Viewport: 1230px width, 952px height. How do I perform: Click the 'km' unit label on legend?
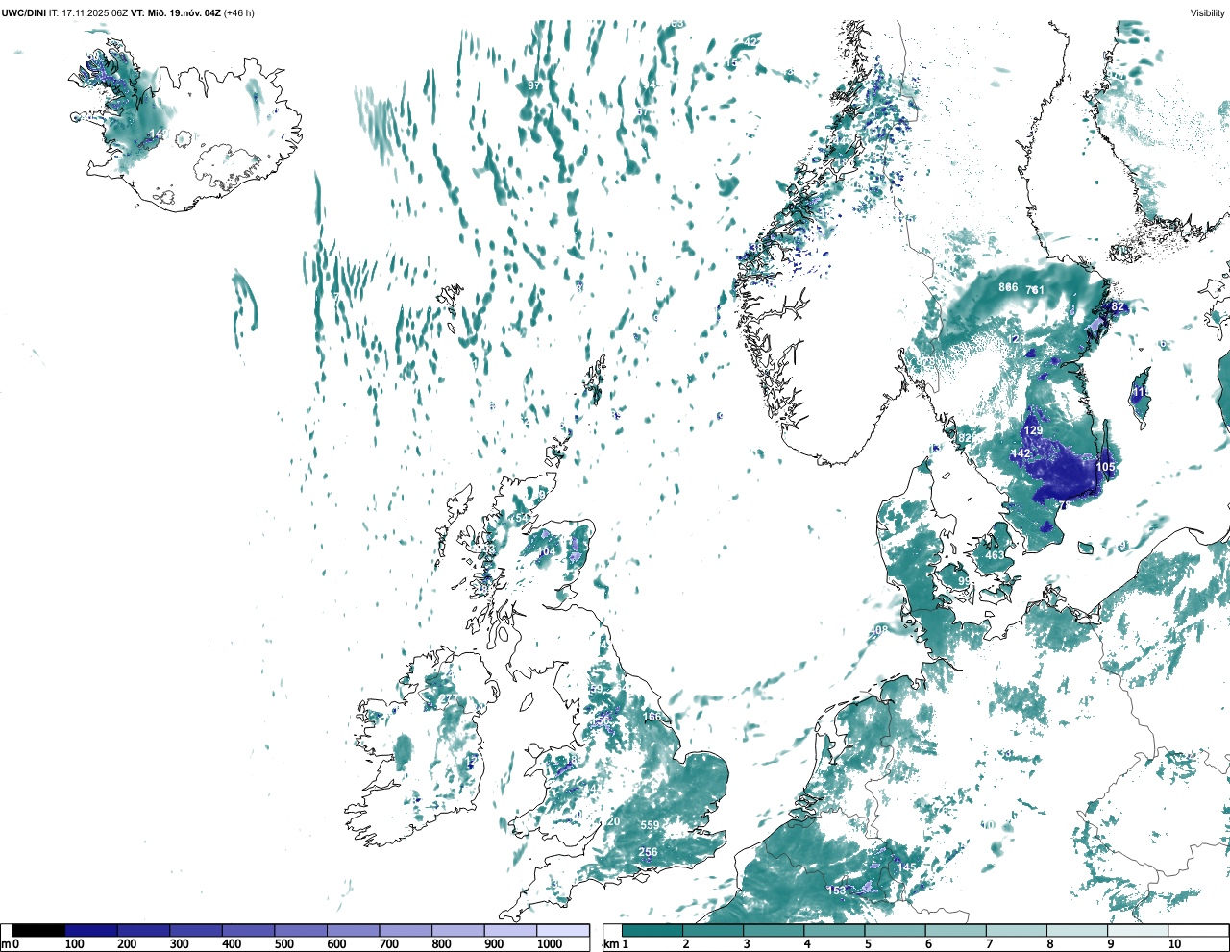click(609, 943)
